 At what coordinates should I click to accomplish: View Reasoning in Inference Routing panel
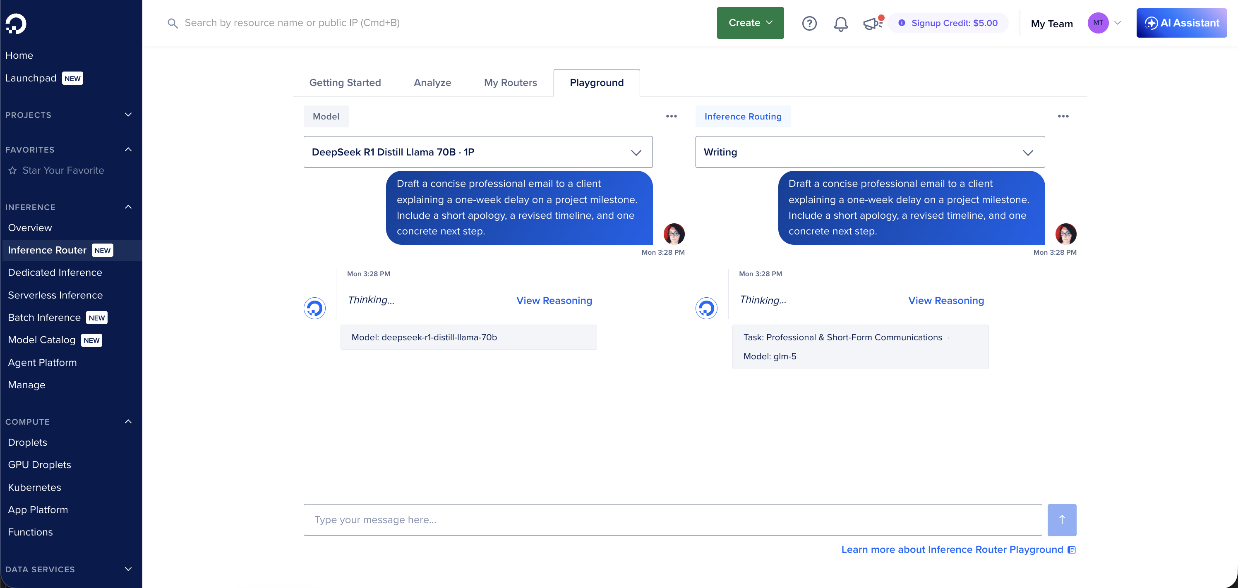coord(946,300)
